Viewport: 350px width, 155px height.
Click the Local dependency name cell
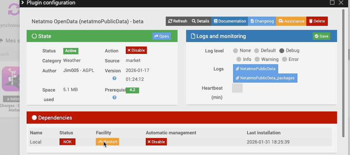click(36, 142)
